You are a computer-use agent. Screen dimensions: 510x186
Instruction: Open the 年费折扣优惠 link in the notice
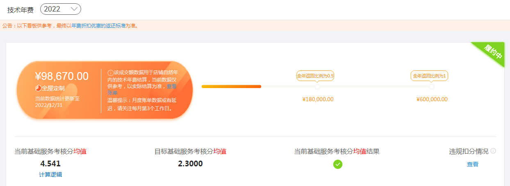coord(86,25)
